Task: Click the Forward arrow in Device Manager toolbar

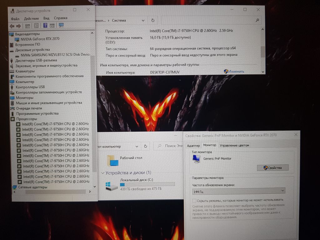Action: [x=18, y=26]
